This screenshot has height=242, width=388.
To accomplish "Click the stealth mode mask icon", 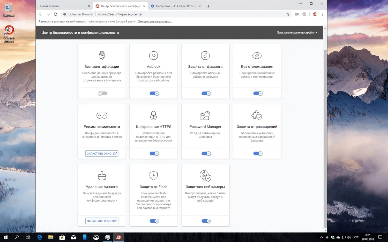I will tap(102, 115).
